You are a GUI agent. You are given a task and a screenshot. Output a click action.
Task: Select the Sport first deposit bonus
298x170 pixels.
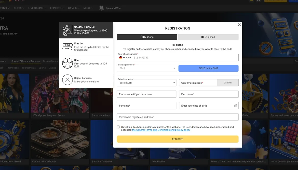[86, 63]
